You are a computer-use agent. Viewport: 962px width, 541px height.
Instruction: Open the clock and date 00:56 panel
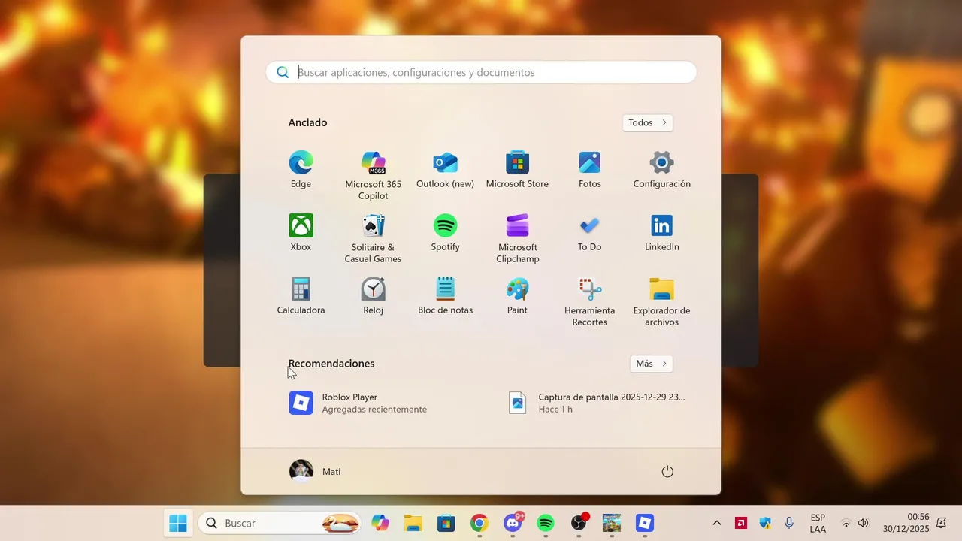pyautogui.click(x=906, y=523)
